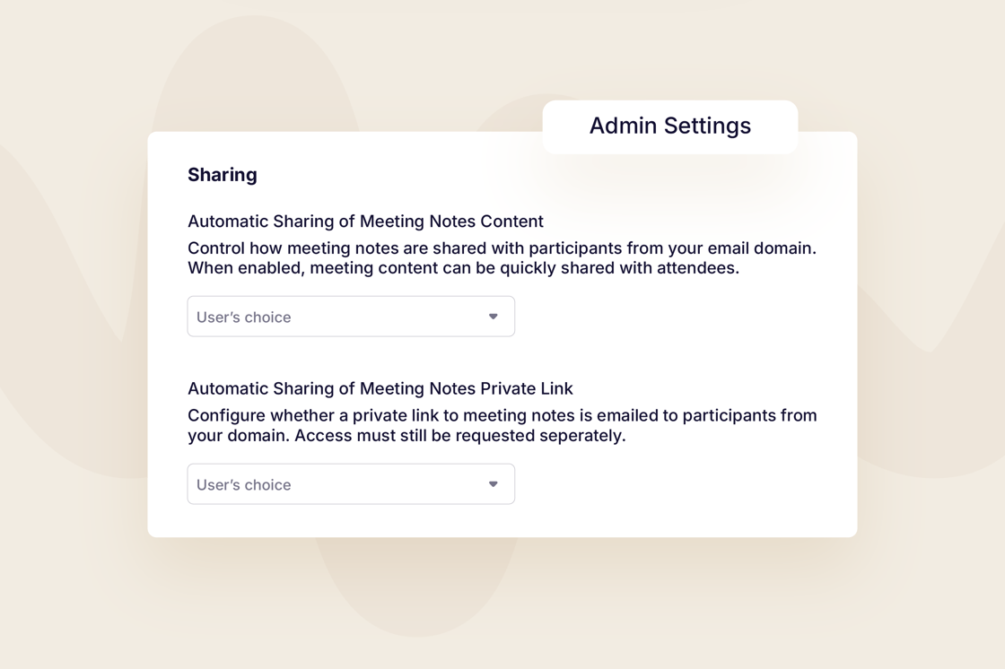The image size is (1005, 669).
Task: Click the misspelled word "seperately" in the description
Action: tap(581, 436)
